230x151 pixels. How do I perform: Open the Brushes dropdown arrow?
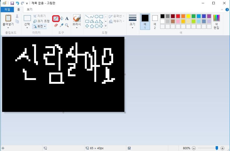[77, 28]
